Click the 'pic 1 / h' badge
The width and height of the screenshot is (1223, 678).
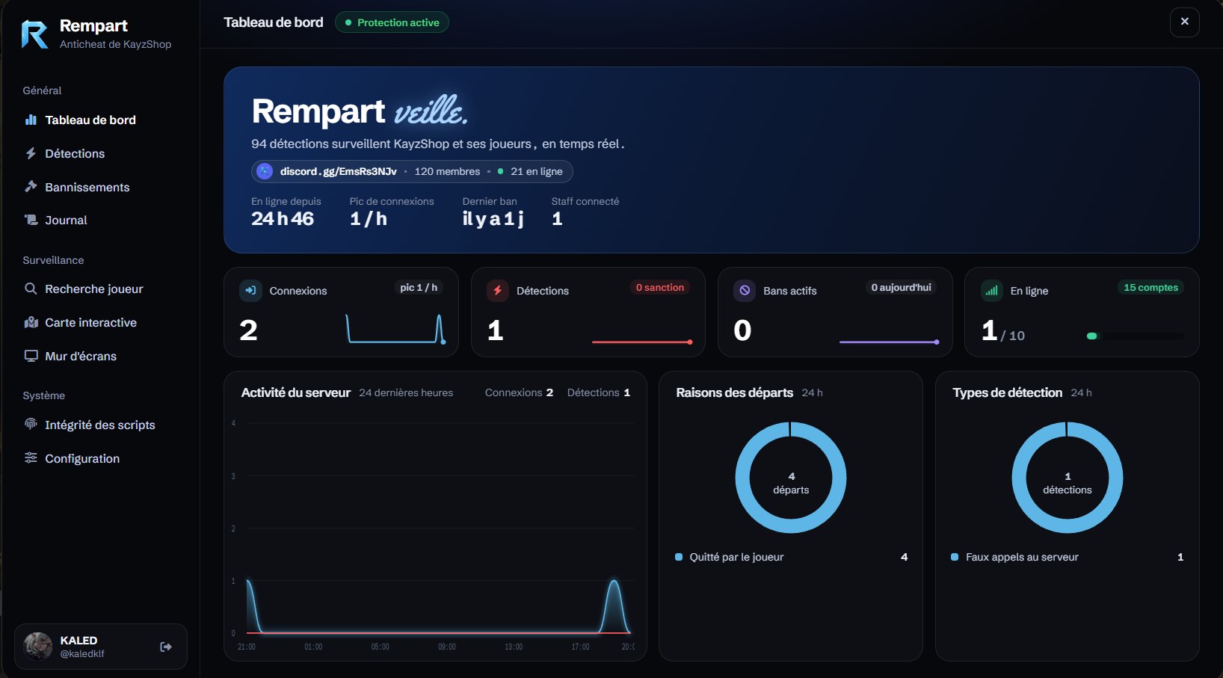419,288
